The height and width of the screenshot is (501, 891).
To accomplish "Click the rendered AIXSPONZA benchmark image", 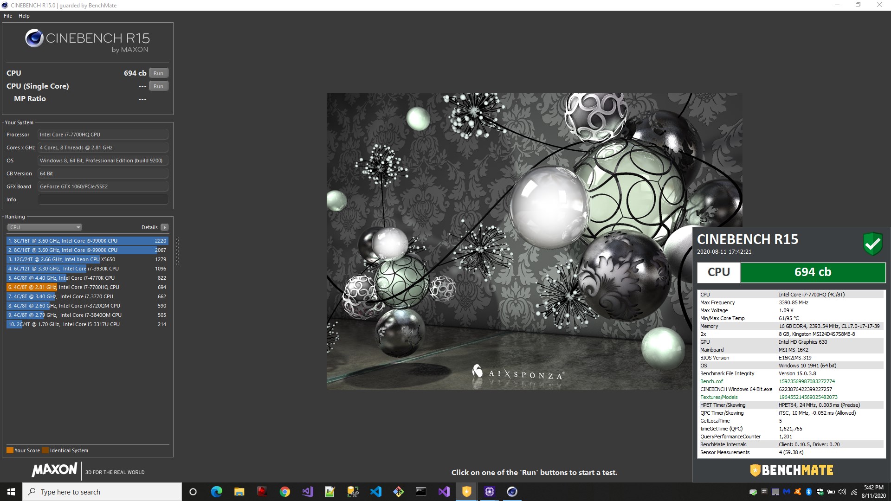I will pos(534,242).
